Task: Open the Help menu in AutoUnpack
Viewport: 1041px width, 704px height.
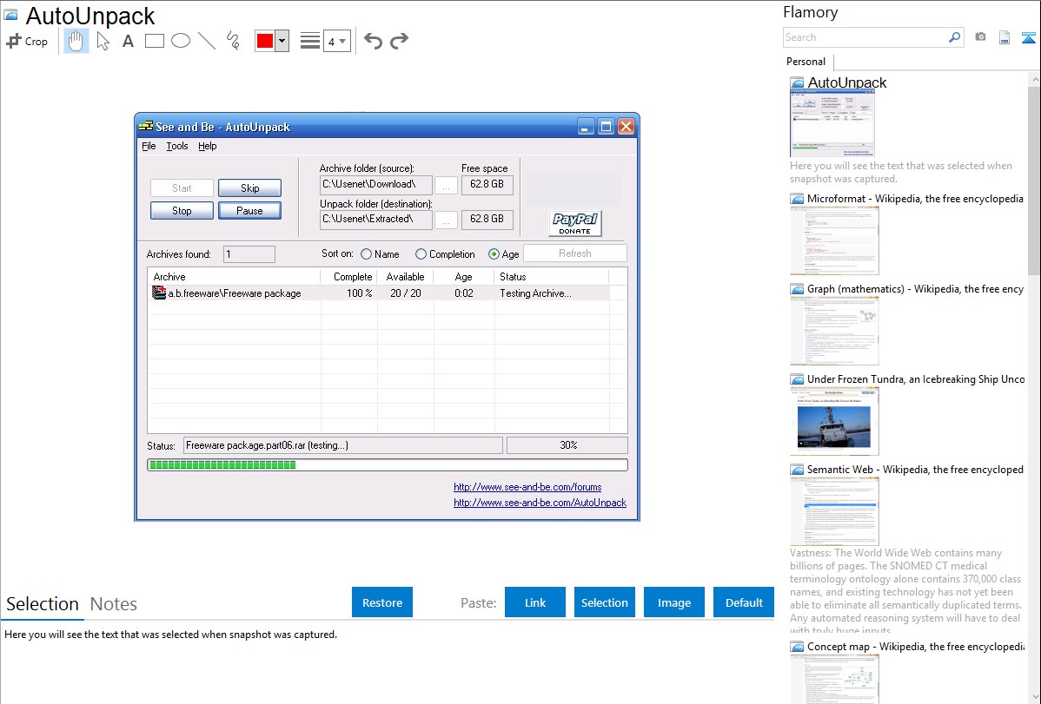Action: [x=207, y=146]
